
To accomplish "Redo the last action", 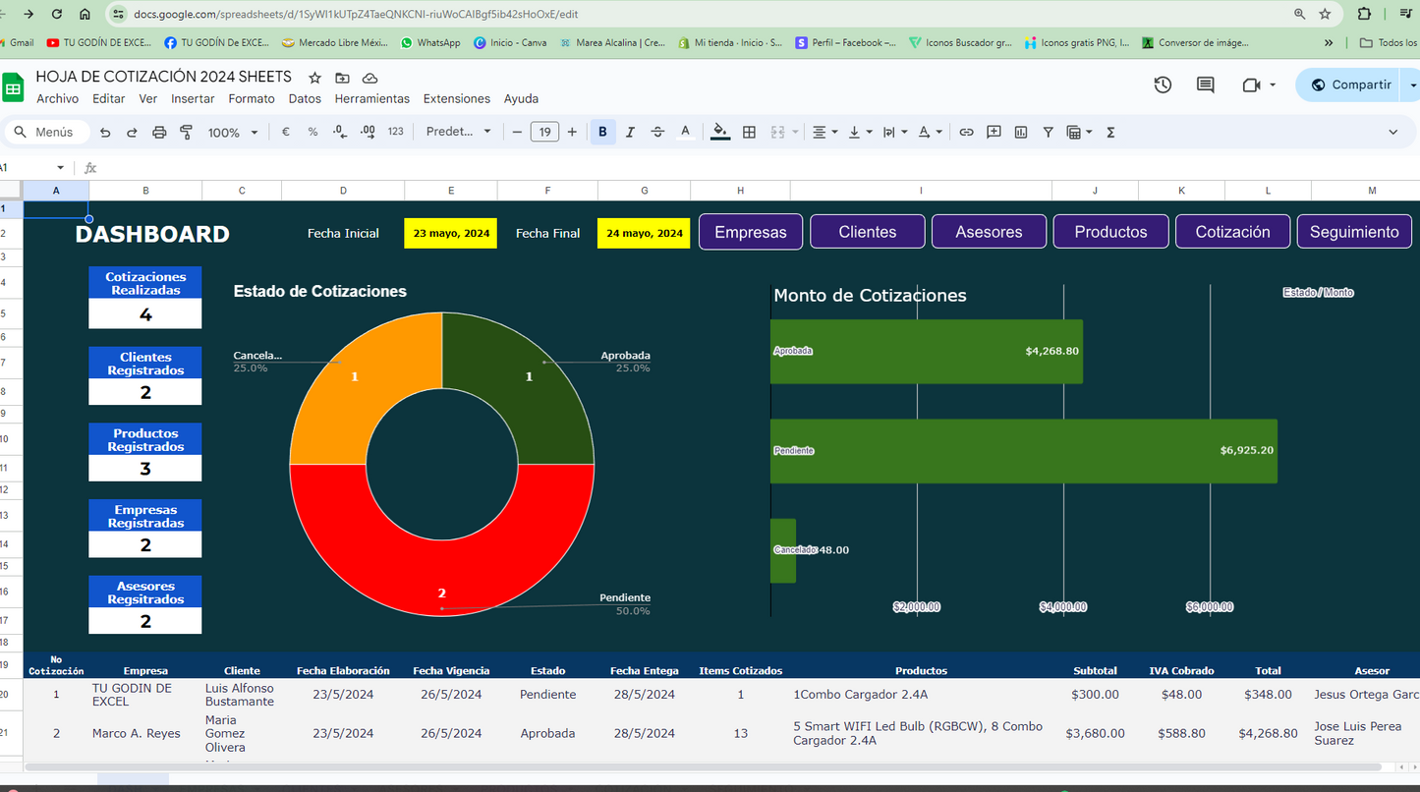I will (132, 132).
